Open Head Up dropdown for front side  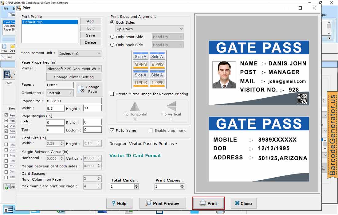coord(168,37)
